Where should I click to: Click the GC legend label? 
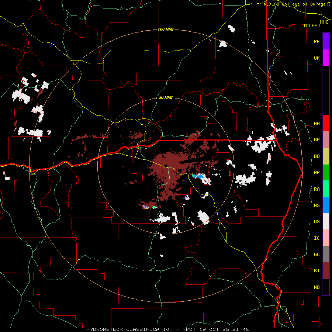(317, 254)
